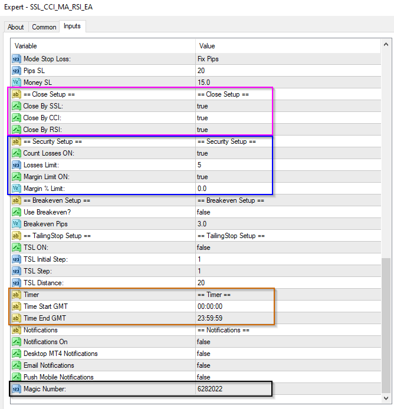Click the Use Breakeven boolean icon
This screenshot has height=409, width=394.
click(16, 212)
